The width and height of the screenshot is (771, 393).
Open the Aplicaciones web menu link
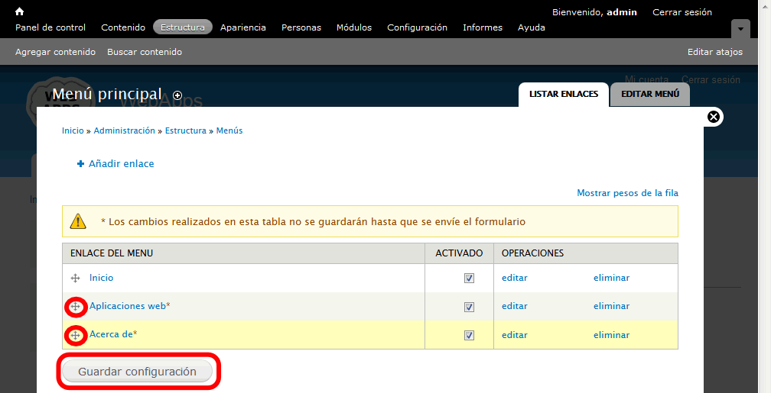point(127,306)
